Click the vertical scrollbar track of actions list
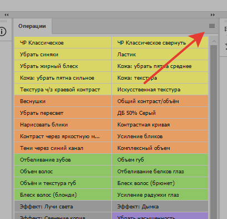 214,132
